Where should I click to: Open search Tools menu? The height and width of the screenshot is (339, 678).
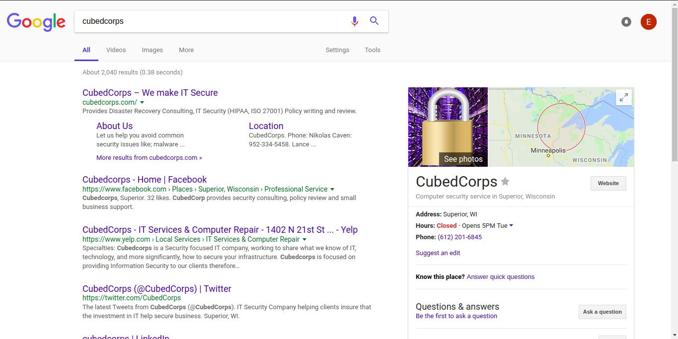373,50
